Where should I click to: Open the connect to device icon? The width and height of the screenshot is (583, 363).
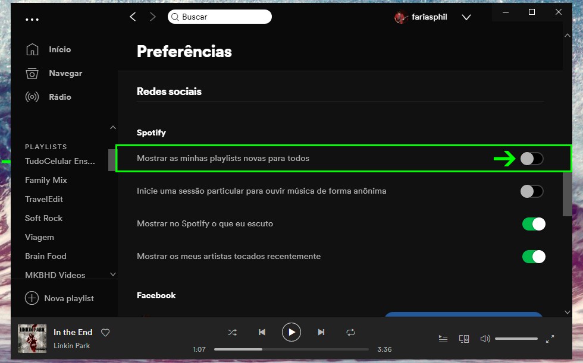(464, 339)
